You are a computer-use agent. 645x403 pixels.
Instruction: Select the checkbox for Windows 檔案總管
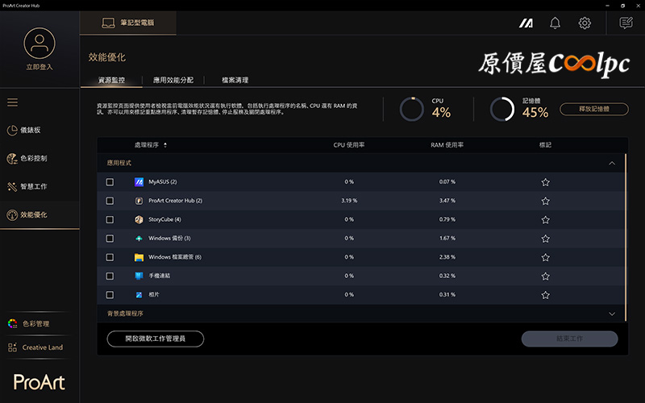(x=110, y=257)
